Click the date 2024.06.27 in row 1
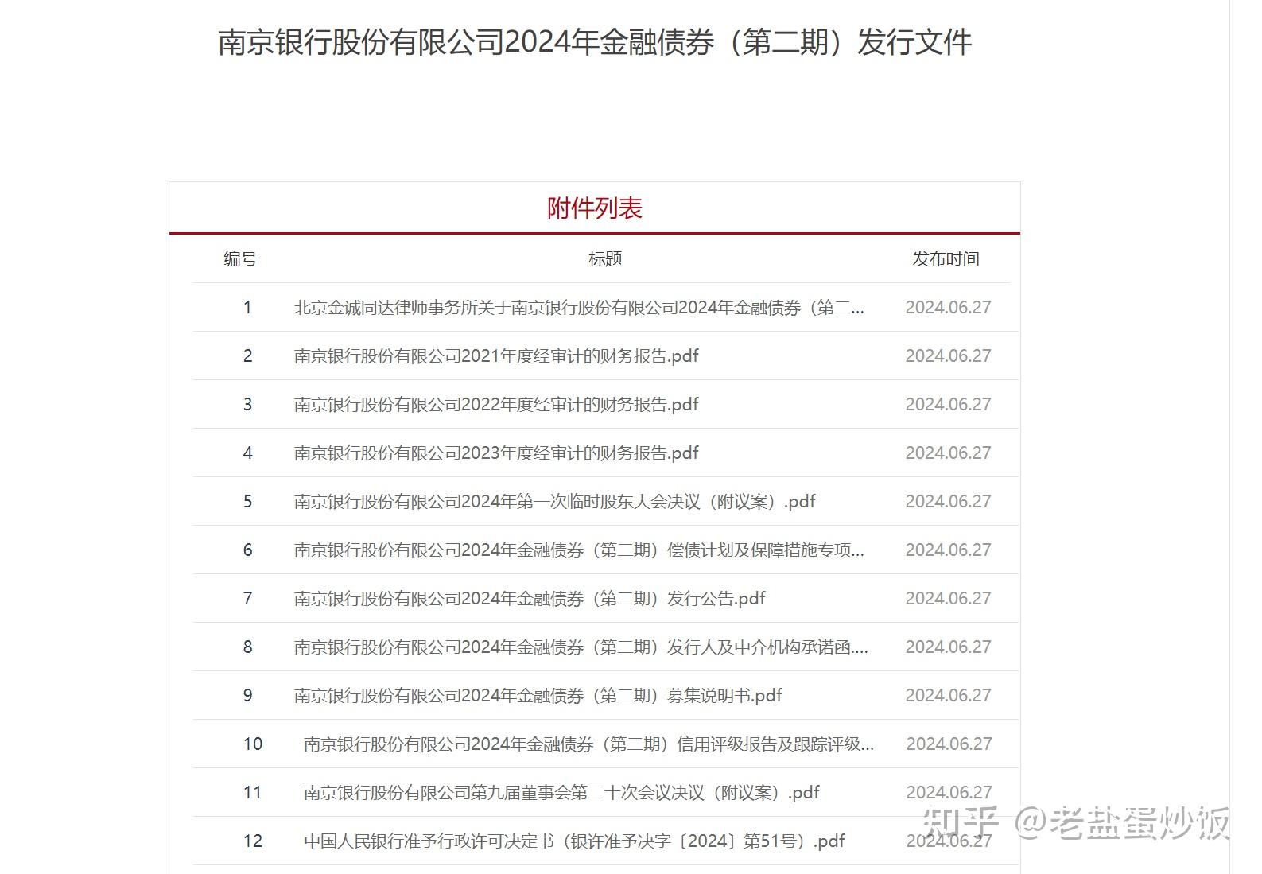Image resolution: width=1262 pixels, height=874 pixels. 949,308
